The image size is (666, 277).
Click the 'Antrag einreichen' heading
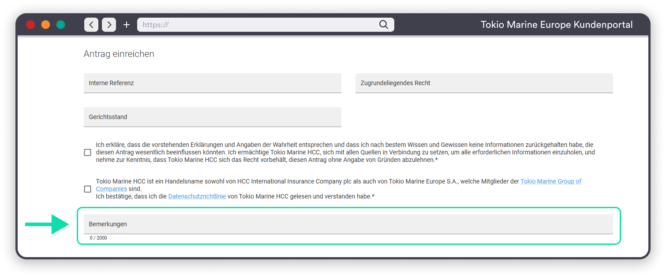[119, 54]
